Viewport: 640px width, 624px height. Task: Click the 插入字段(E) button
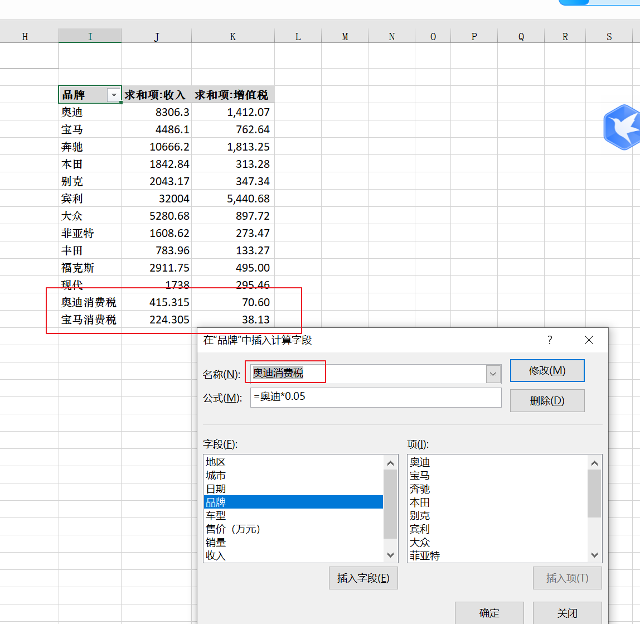(363, 578)
